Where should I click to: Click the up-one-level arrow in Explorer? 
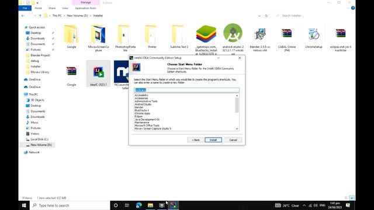click(40, 16)
